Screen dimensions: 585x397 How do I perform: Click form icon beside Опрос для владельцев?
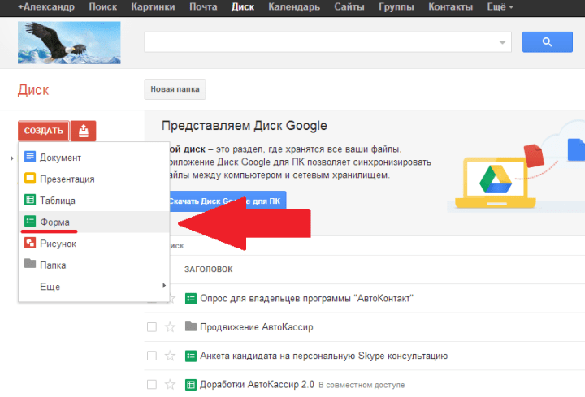click(191, 299)
